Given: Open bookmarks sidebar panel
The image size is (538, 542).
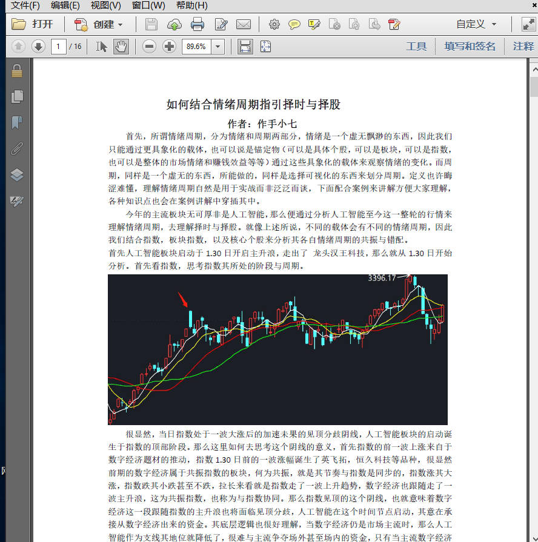Looking at the screenshot, I should [17, 123].
